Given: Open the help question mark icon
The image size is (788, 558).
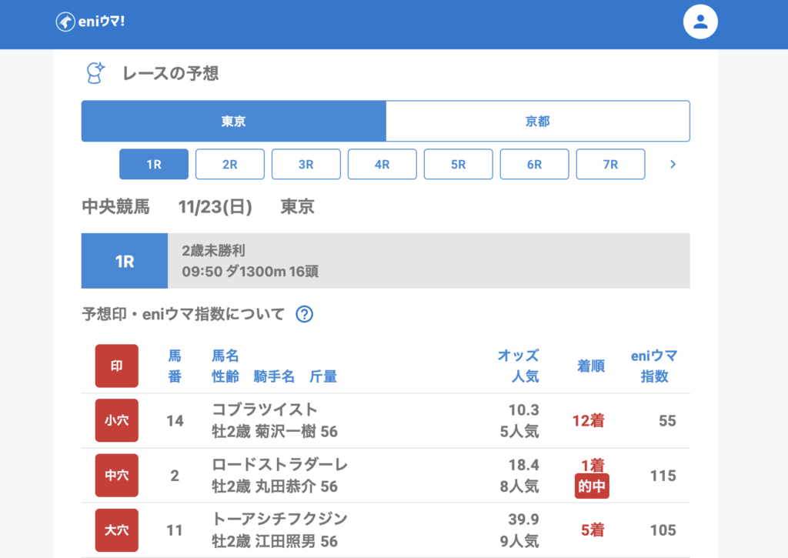Looking at the screenshot, I should pyautogui.click(x=305, y=314).
